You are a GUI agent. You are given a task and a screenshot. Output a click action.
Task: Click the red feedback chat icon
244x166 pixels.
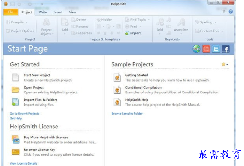[206, 49]
